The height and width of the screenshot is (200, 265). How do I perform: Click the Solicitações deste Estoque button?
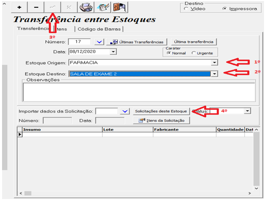[161, 111]
